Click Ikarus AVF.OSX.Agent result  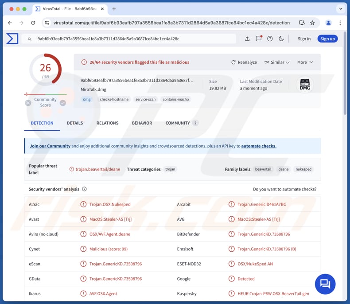click(103, 293)
